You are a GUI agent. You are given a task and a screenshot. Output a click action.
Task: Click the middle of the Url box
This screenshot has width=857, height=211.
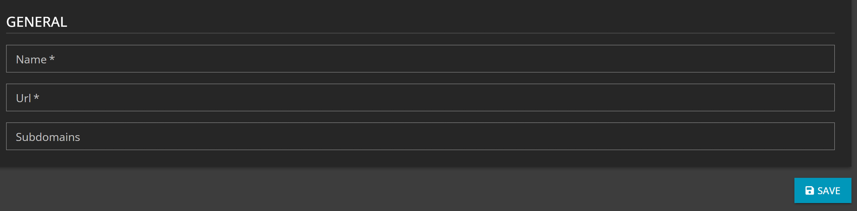(420, 97)
